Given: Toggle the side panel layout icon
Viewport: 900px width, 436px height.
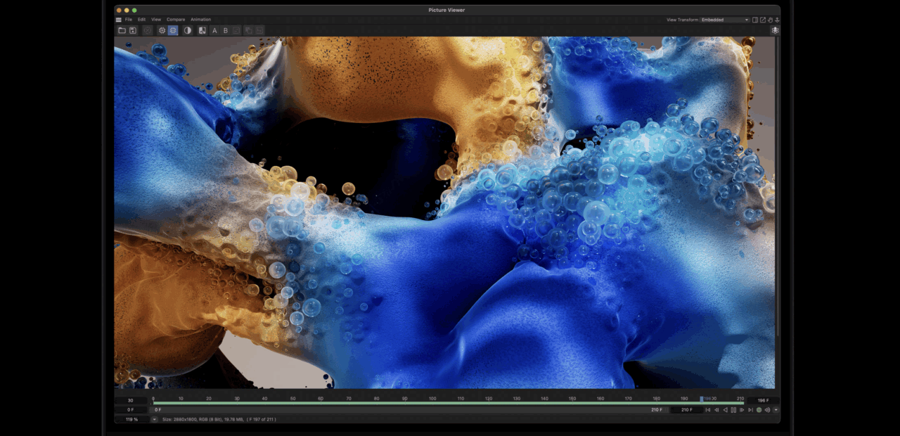Looking at the screenshot, I should (755, 20).
